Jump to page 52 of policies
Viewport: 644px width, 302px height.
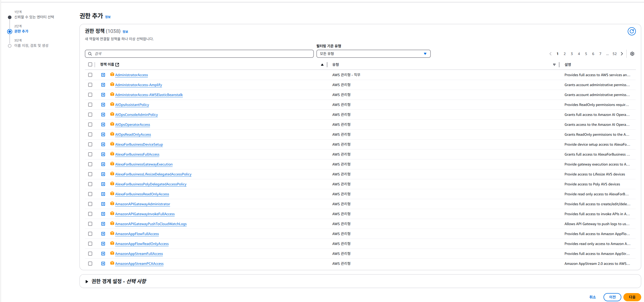[x=614, y=54]
